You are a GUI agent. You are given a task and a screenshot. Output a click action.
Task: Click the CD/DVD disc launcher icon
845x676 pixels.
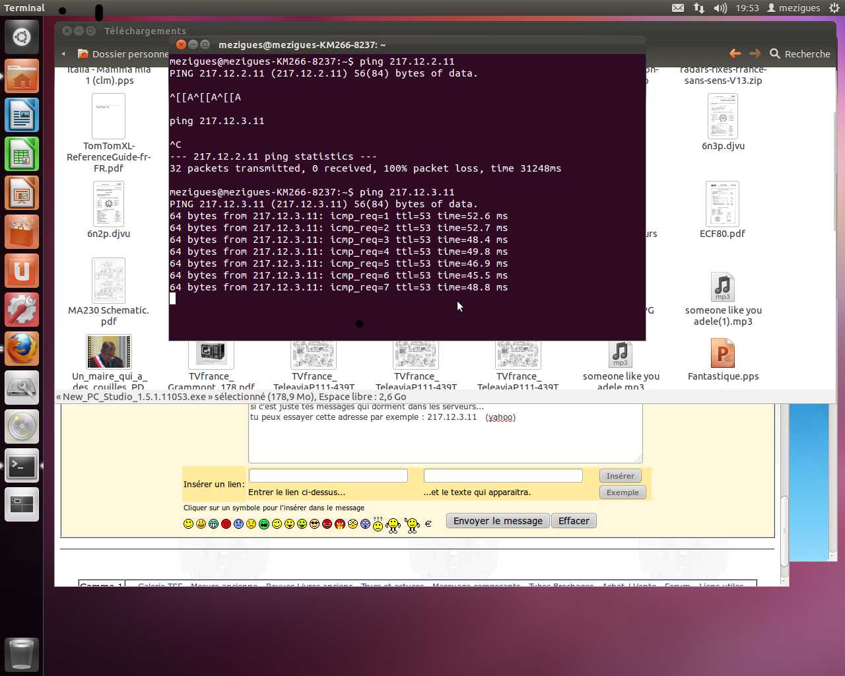click(22, 426)
